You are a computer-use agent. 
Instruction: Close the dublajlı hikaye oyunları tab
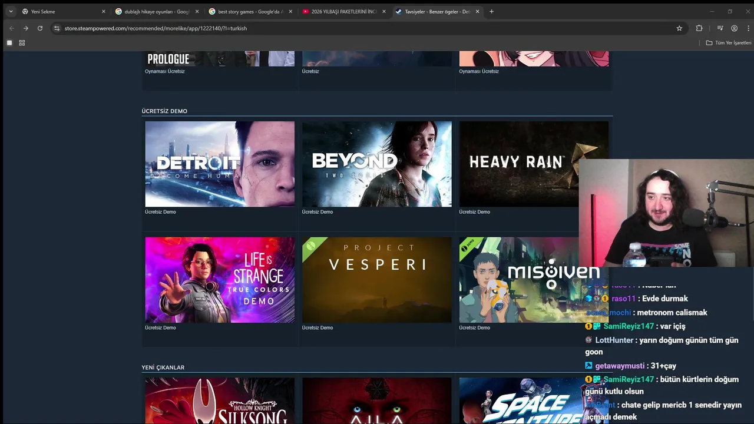tap(197, 11)
